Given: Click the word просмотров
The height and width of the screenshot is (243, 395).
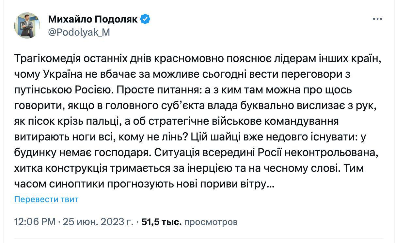Looking at the screenshot, I should [211, 222].
